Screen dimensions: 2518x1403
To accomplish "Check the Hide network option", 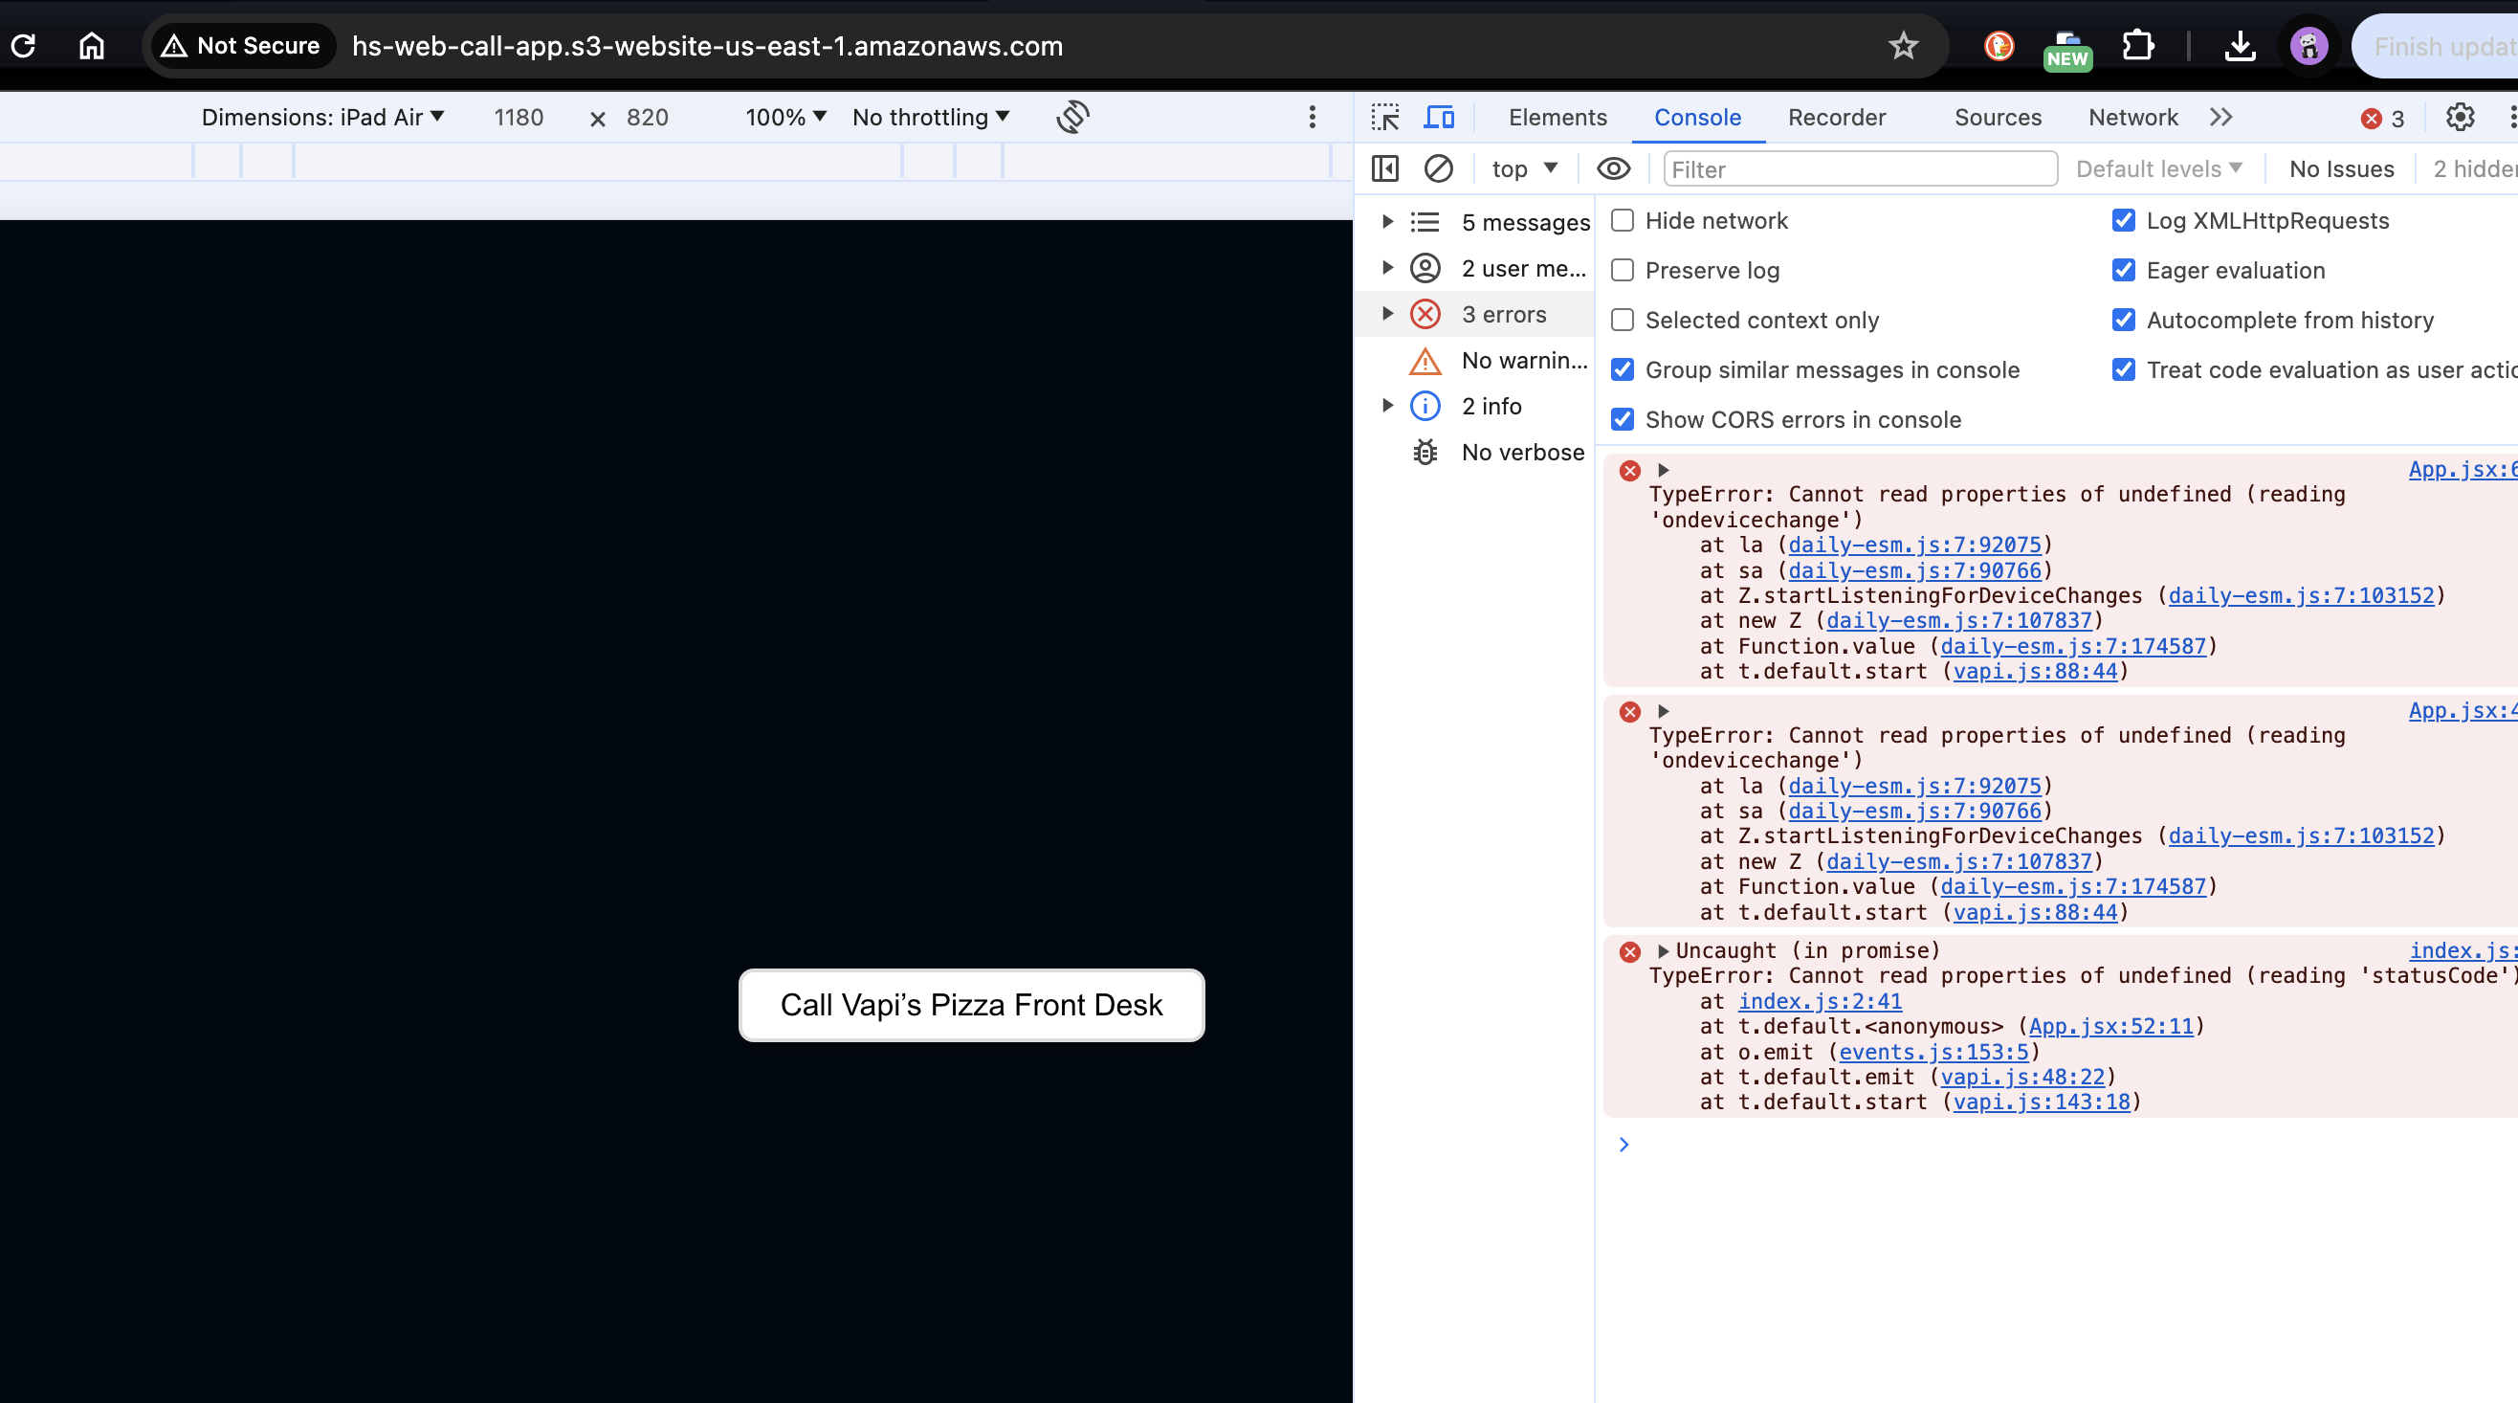I will tap(1623, 220).
